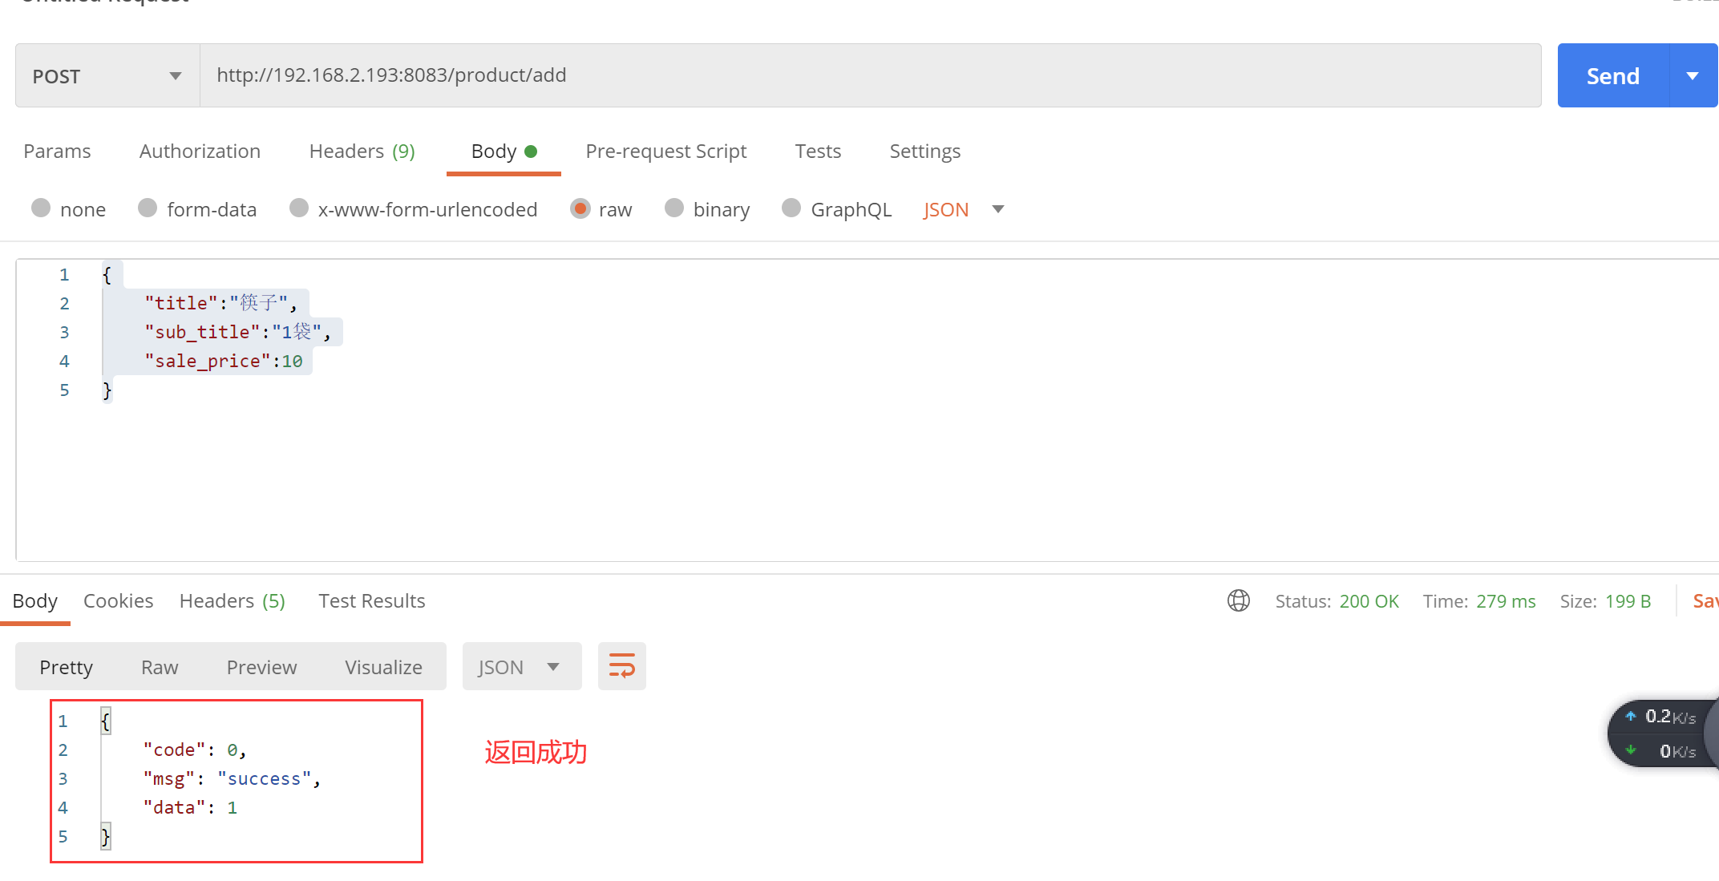The width and height of the screenshot is (1719, 881).
Task: Select the form-data radio button
Action: click(x=148, y=208)
